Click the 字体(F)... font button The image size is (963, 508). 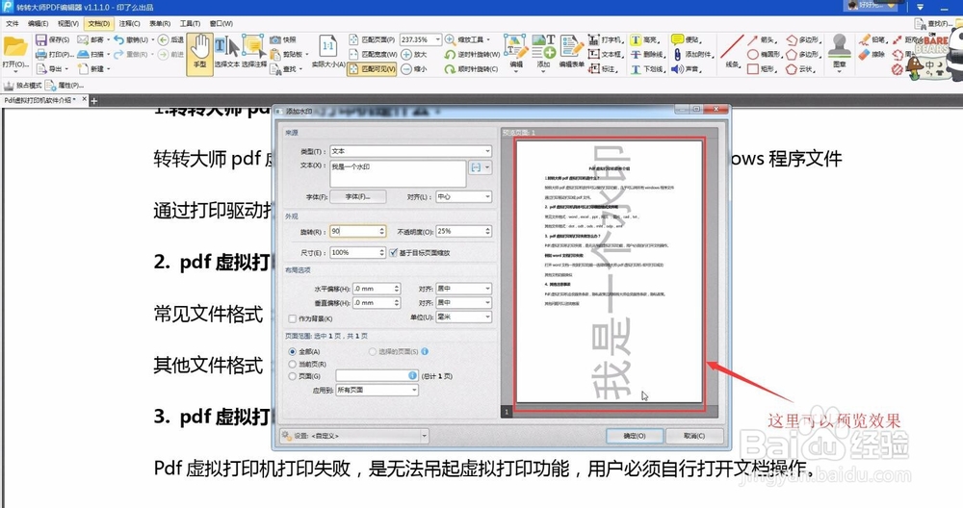click(358, 197)
